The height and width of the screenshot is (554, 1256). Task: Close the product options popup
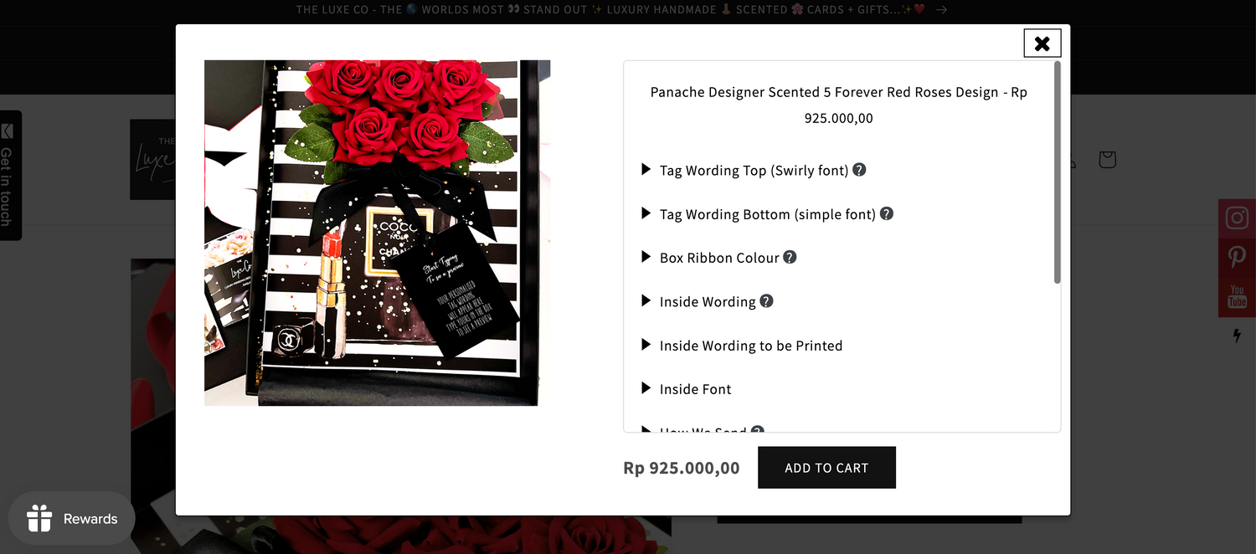(x=1042, y=44)
